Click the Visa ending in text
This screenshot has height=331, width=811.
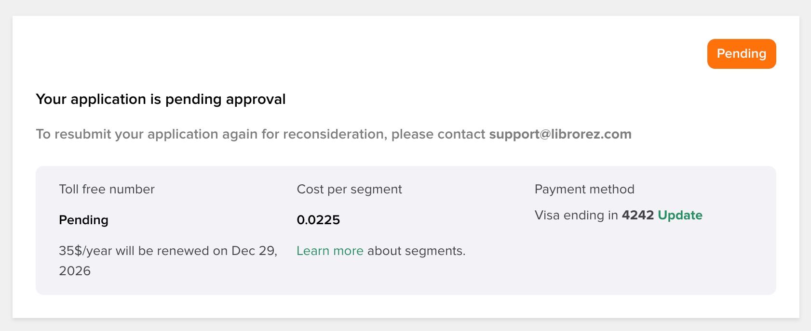(x=576, y=215)
